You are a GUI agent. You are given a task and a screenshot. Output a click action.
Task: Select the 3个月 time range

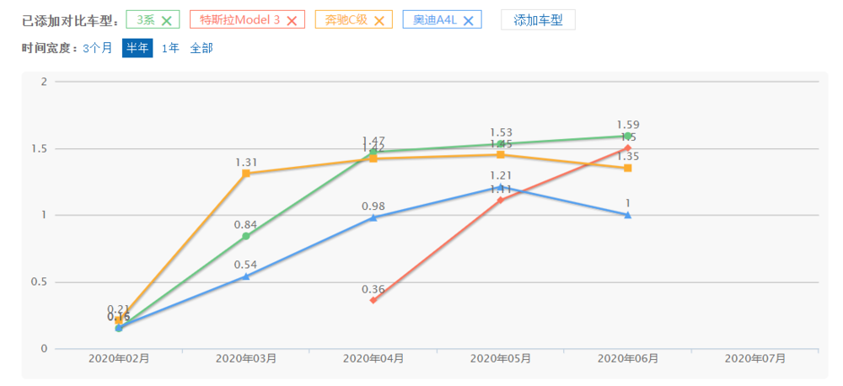pos(97,48)
